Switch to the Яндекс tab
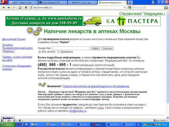The height and width of the screenshot is (127, 169). (23, 3)
